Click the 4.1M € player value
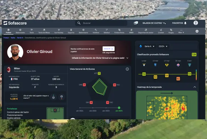 (x=14, y=99)
